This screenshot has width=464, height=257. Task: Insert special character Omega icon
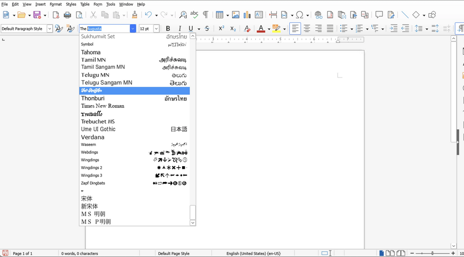[x=300, y=15]
